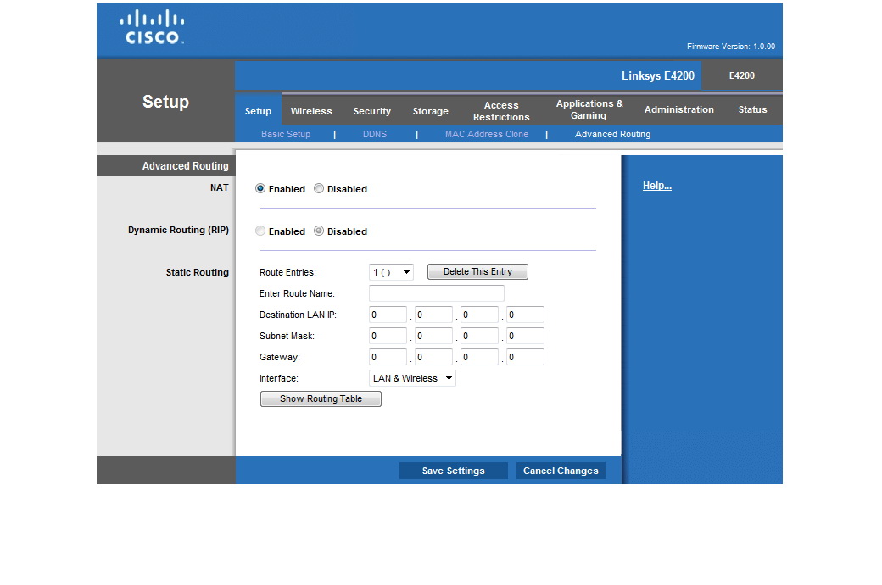
Task: Expand the Interface LAN & Wireless dropdown
Action: 412,378
